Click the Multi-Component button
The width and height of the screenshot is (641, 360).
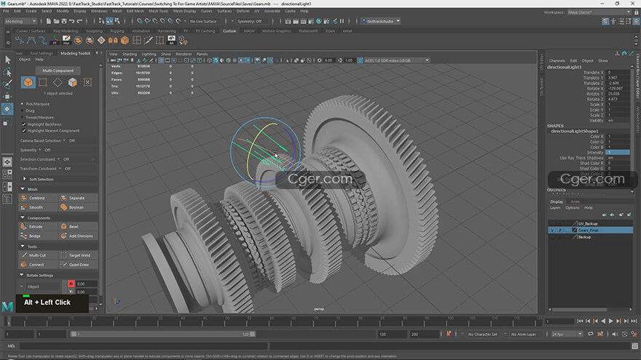[58, 71]
